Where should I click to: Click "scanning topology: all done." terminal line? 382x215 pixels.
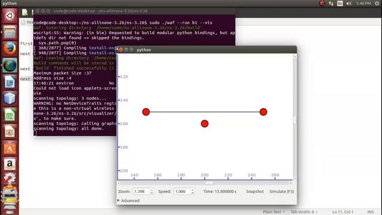69,128
